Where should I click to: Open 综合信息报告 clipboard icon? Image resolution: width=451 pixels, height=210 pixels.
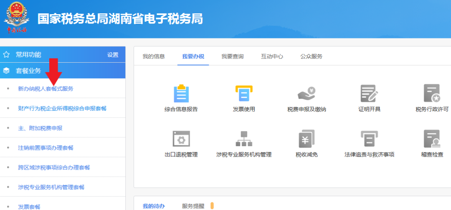tap(181, 94)
